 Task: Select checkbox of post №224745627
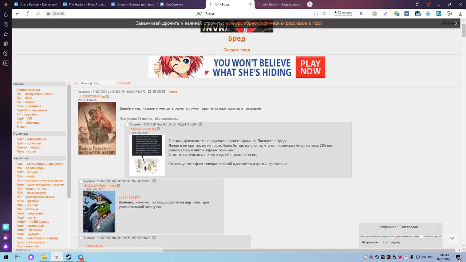point(81,238)
